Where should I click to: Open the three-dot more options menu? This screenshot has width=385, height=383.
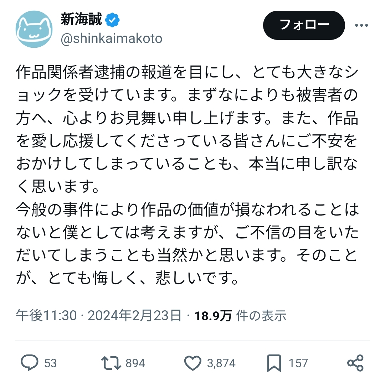[361, 25]
